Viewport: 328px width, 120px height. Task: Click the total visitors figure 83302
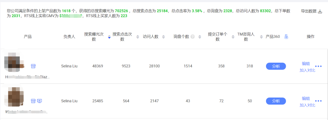pos(266,11)
